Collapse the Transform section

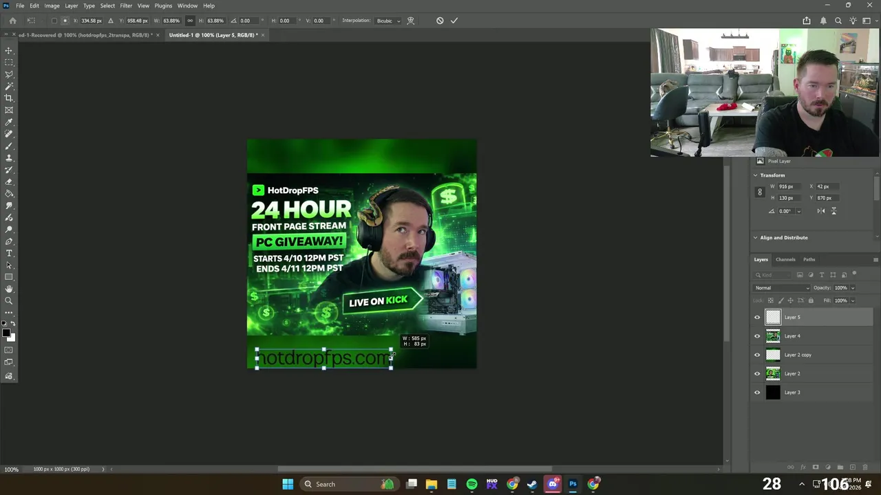(x=755, y=175)
